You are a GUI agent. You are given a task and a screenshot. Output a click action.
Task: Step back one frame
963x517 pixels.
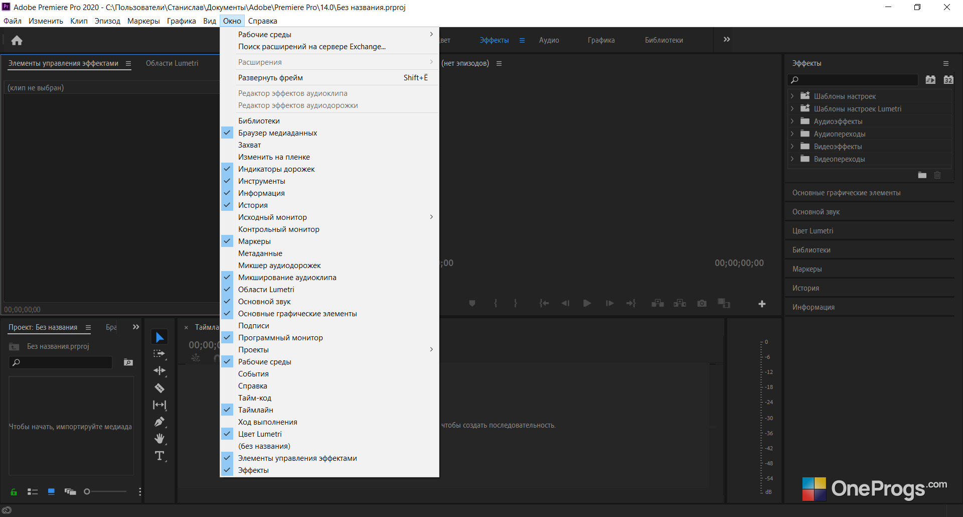(565, 304)
